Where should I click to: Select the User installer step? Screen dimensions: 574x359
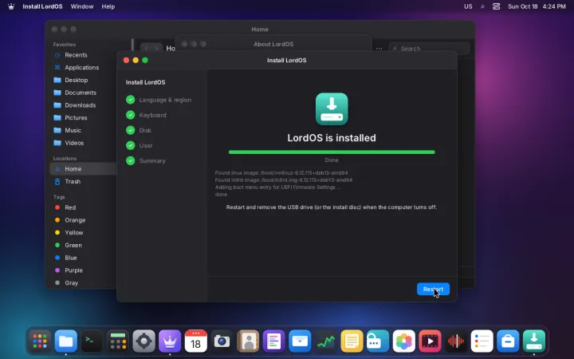click(x=139, y=145)
